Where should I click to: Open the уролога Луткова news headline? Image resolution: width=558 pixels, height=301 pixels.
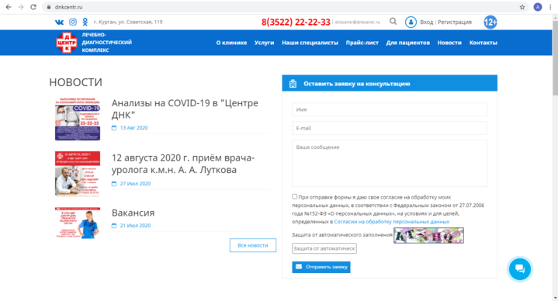[183, 164]
